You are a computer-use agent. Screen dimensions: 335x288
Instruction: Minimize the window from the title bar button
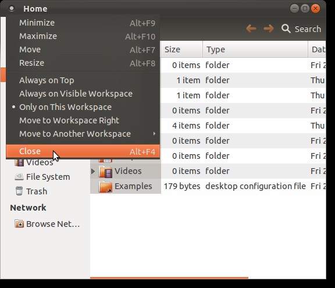pos(294,9)
